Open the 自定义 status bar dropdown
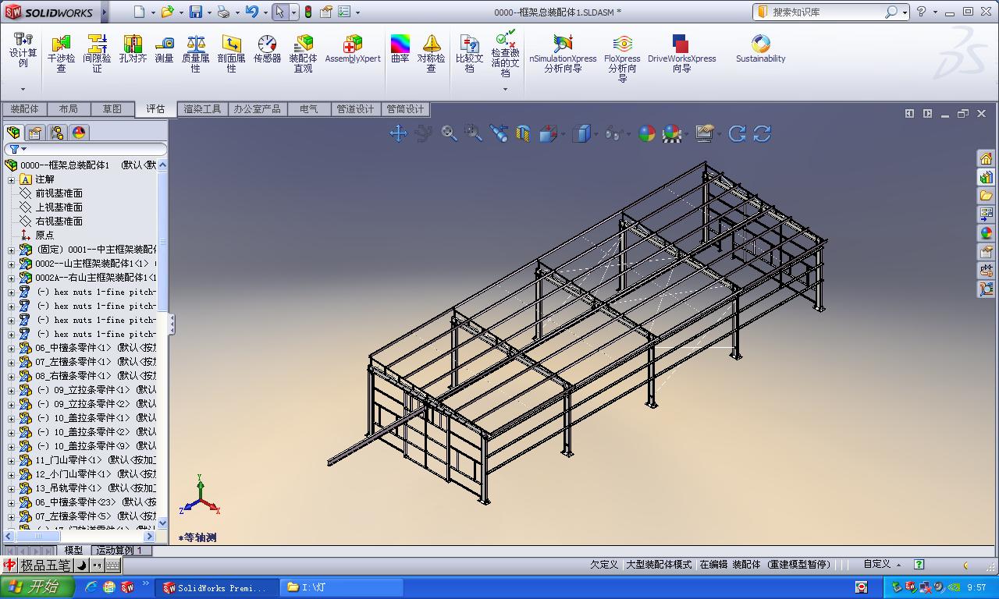This screenshot has height=599, width=999. click(881, 564)
